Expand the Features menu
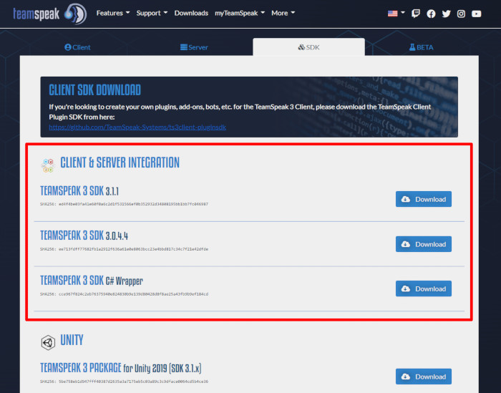This screenshot has height=393, width=501. [113, 13]
